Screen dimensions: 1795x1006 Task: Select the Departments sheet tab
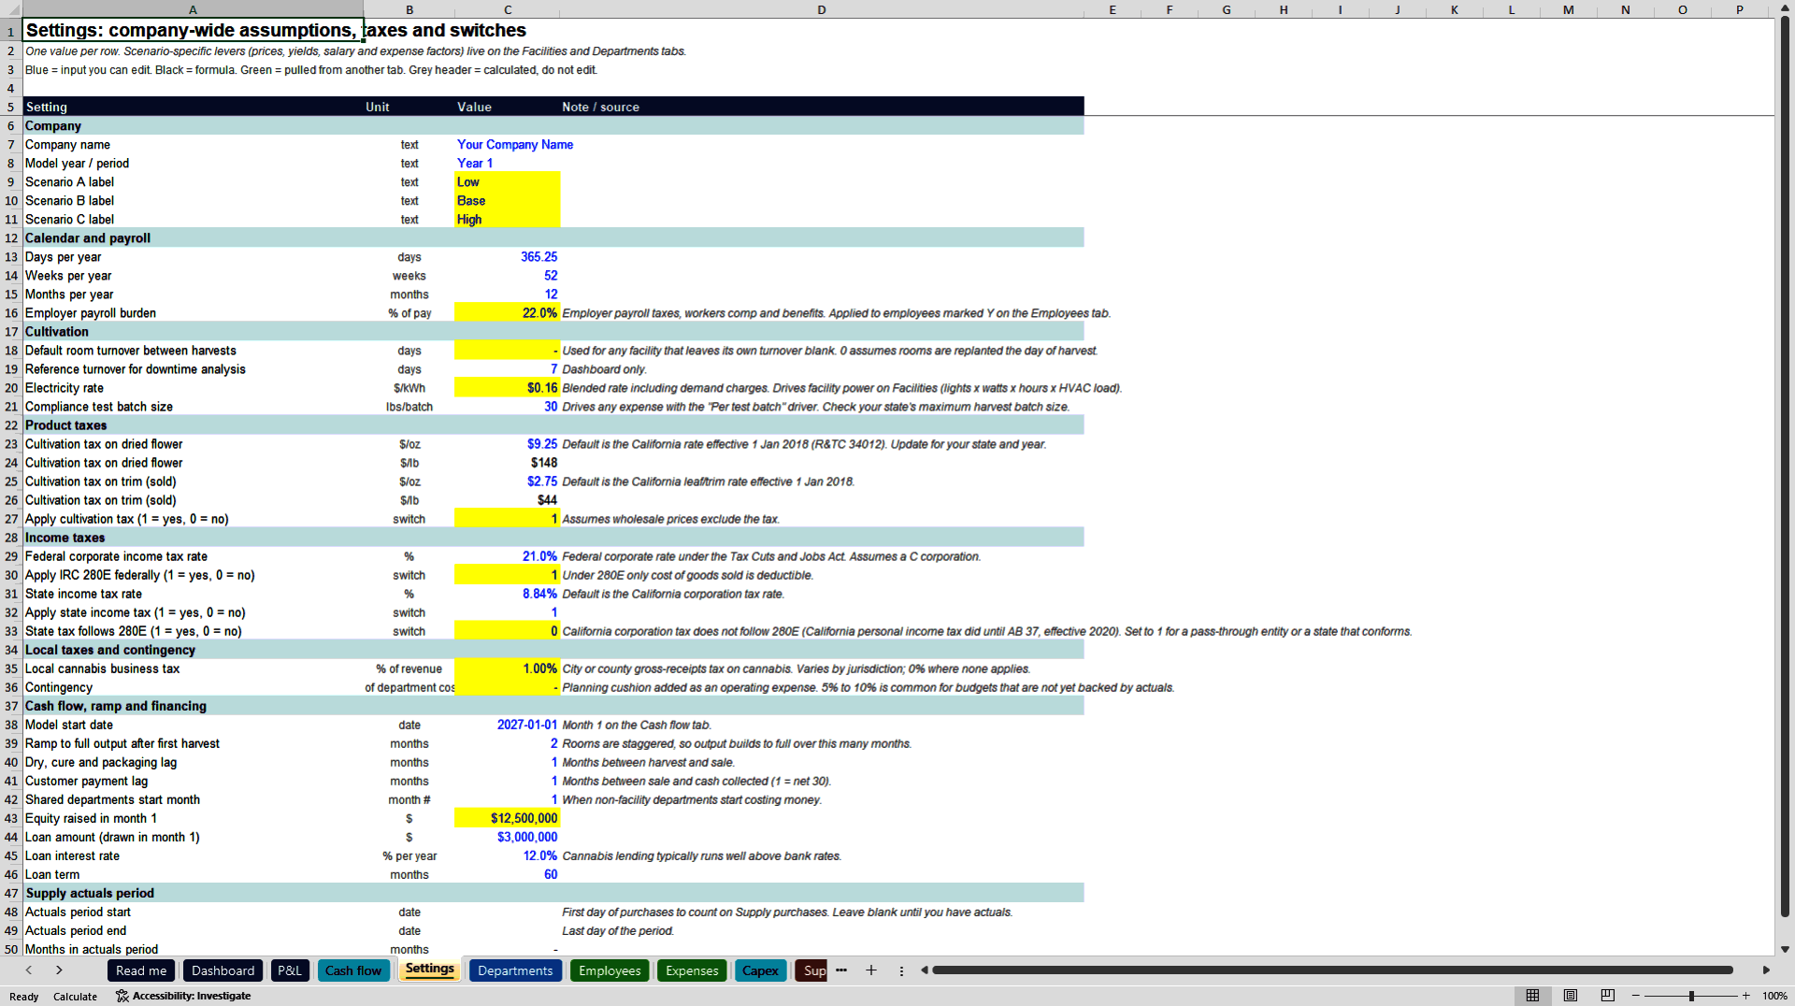point(515,970)
